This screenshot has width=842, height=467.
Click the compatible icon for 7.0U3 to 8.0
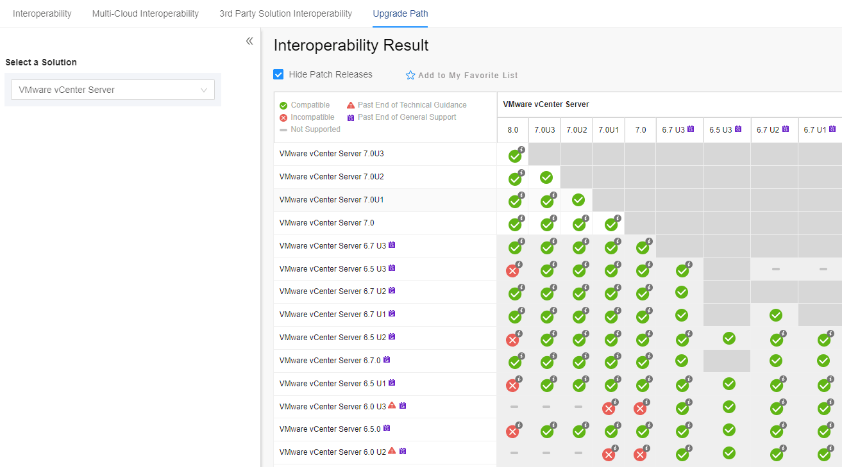point(514,156)
